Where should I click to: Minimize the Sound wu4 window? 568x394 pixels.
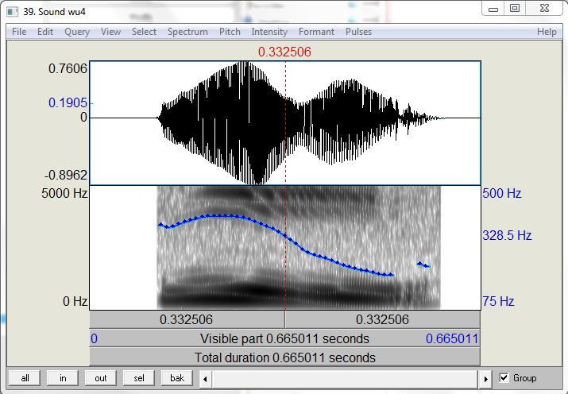tap(493, 8)
